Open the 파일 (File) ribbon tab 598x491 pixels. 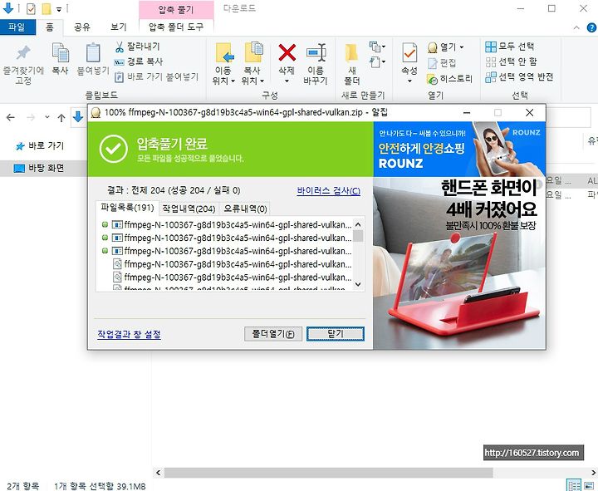(x=17, y=27)
